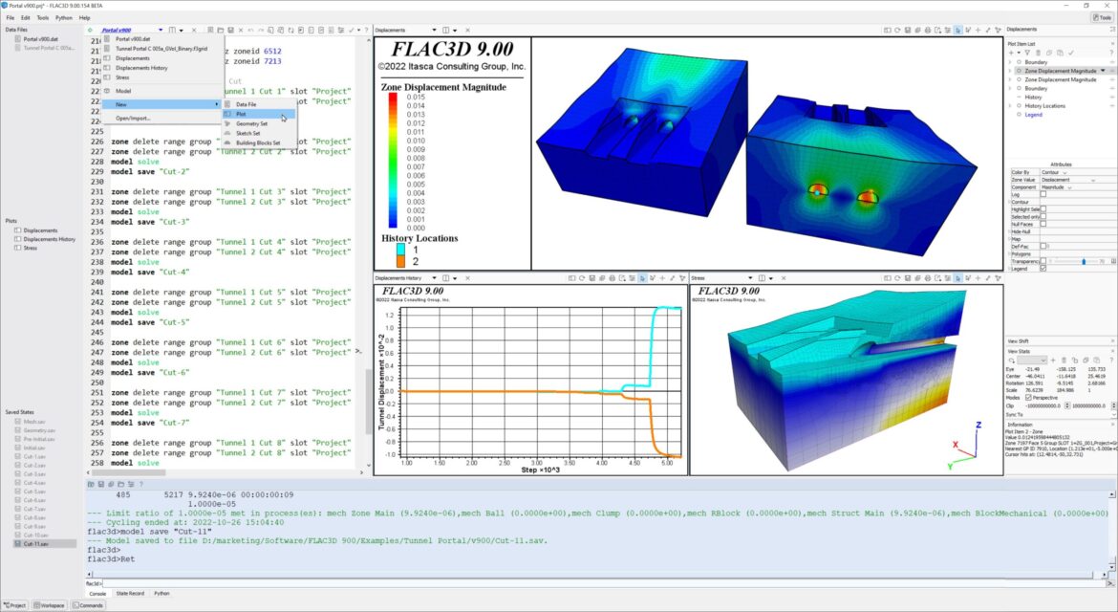1118x612 pixels.
Task: Toggle the Legend checkbox in Attributes
Action: pos(1043,268)
